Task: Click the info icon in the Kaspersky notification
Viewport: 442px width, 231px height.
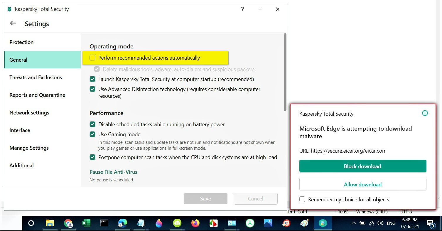Action: click(425, 113)
